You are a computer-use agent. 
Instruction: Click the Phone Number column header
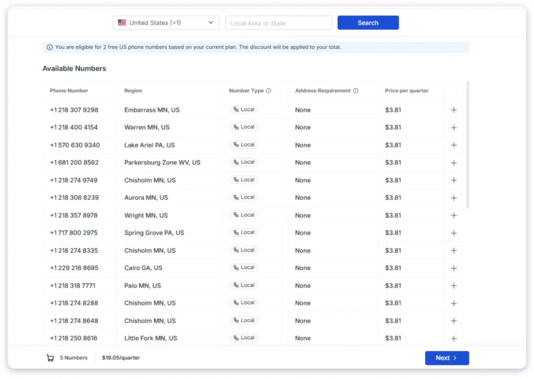click(x=69, y=91)
